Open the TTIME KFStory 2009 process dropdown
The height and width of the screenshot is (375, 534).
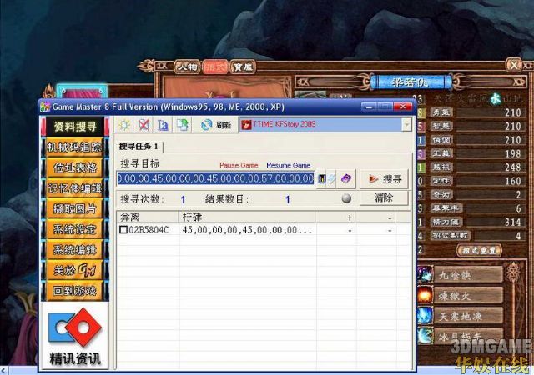[325, 125]
